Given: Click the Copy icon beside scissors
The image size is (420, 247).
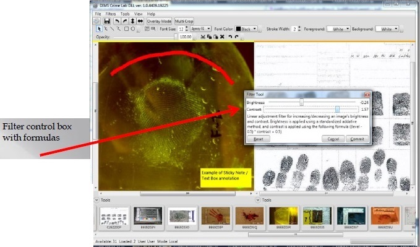Looking at the screenshot, I should [x=209, y=37].
